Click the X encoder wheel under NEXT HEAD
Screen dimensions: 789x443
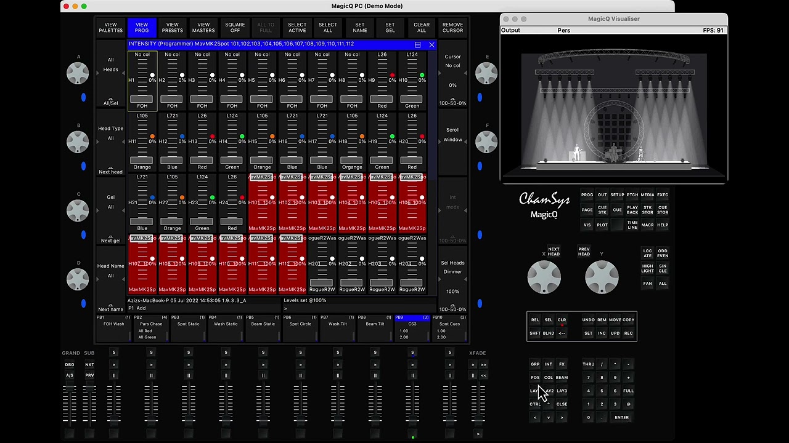point(544,277)
